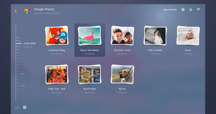216x114 pixels.
Task: Open the Kevin baby album
Action: 188,36
